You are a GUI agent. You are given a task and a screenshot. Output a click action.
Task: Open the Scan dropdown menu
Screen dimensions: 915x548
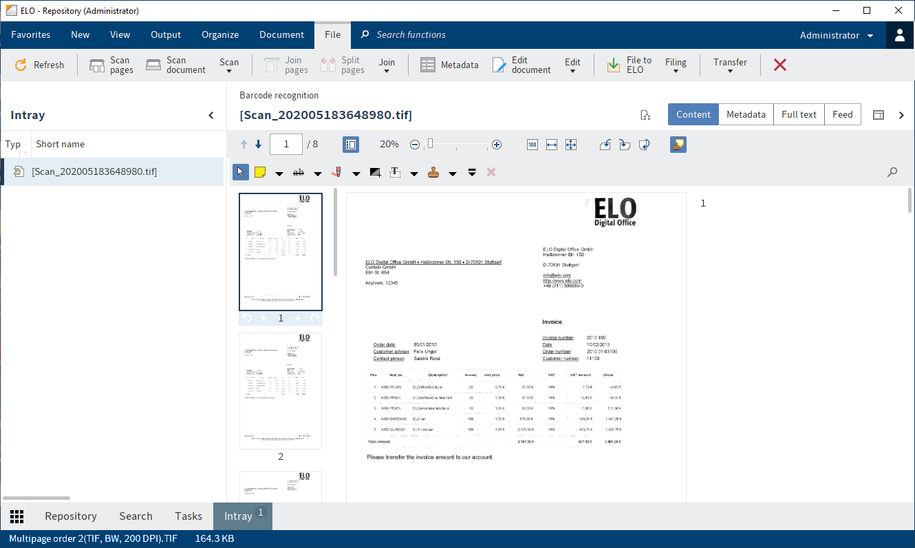(229, 65)
